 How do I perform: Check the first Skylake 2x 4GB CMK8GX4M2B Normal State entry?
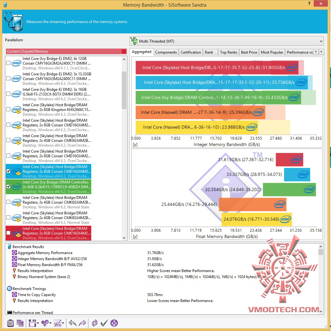8,202
